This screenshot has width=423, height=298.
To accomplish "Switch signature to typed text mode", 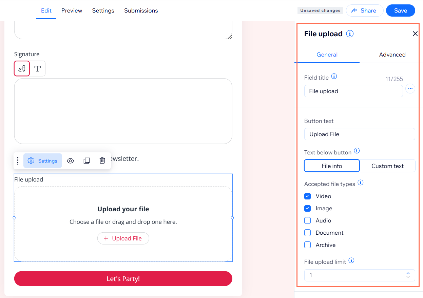I will click(x=38, y=69).
